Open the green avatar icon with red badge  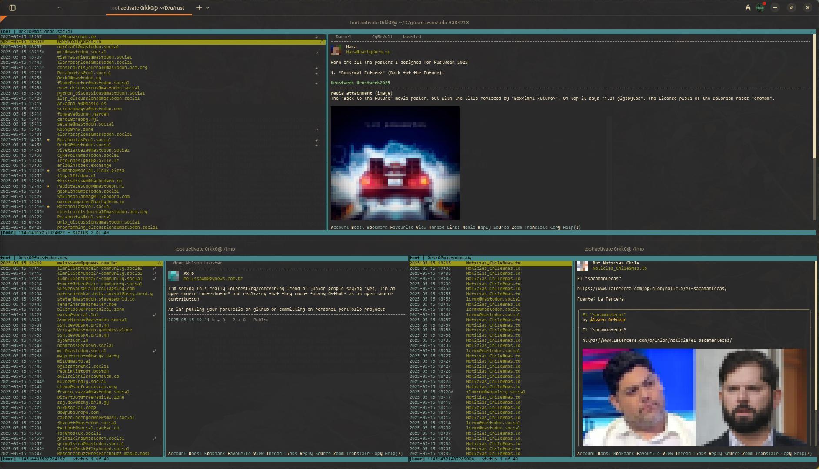tap(760, 7)
